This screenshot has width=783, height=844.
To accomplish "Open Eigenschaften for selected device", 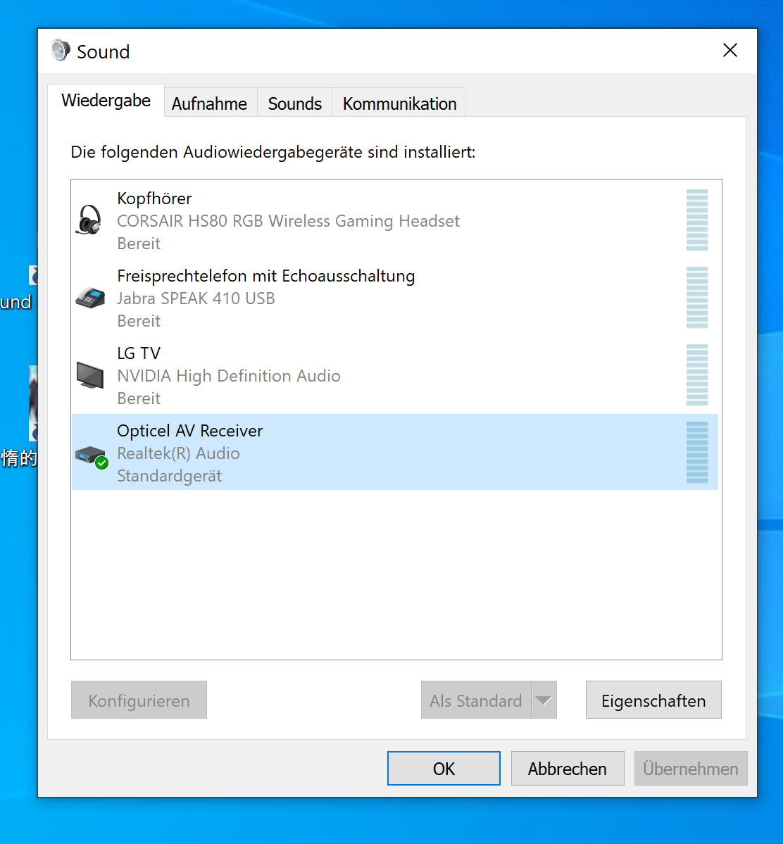I will (653, 700).
